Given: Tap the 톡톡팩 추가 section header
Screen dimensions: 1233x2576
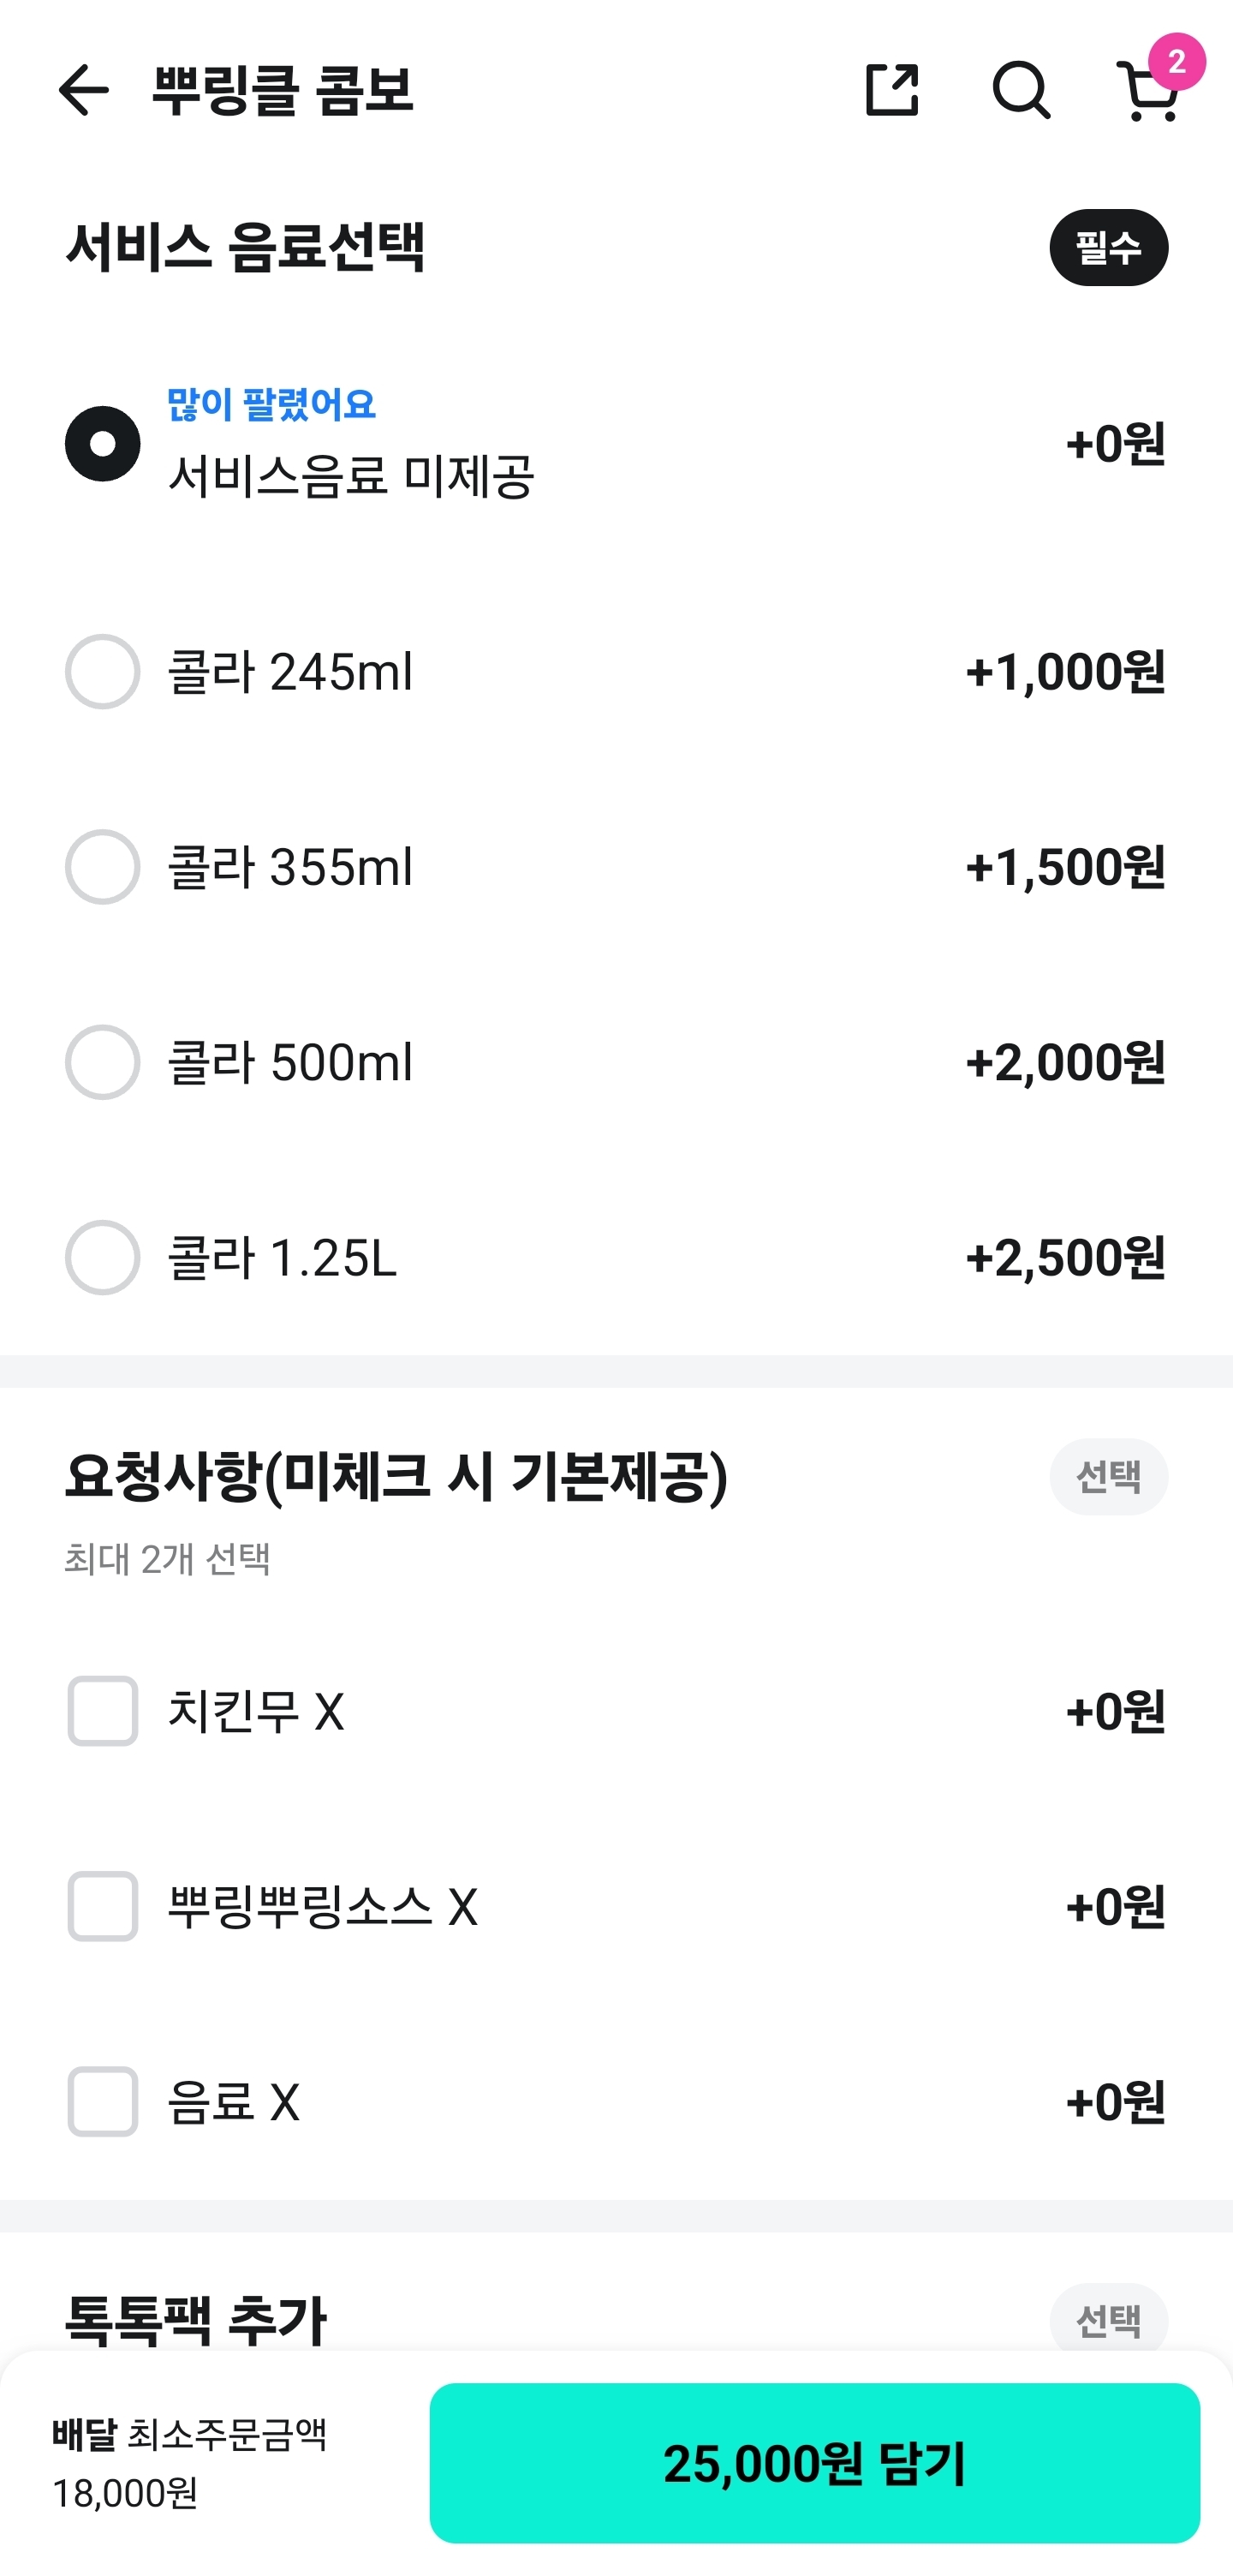Looking at the screenshot, I should click(196, 2320).
